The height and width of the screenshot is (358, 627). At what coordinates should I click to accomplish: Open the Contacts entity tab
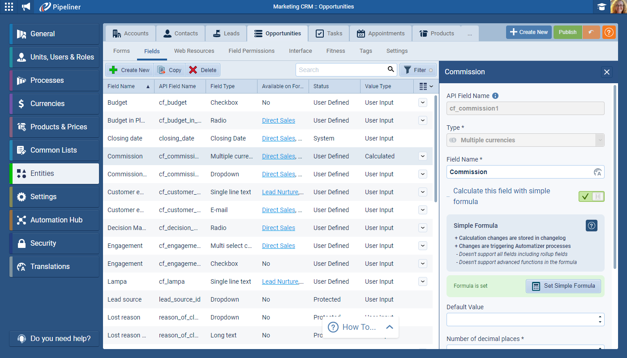[x=180, y=34]
